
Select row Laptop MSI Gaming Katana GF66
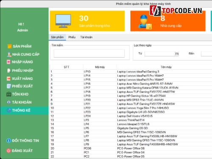point(131,88)
